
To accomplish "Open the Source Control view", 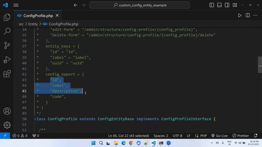I will (x=7, y=45).
